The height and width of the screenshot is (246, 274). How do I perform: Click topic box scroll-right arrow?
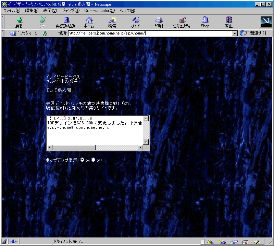tap(140, 148)
